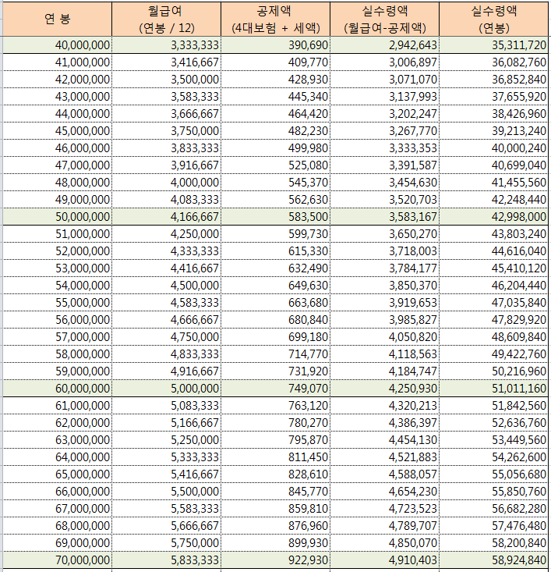Select the net pay cell 3,520,703

click(384, 200)
